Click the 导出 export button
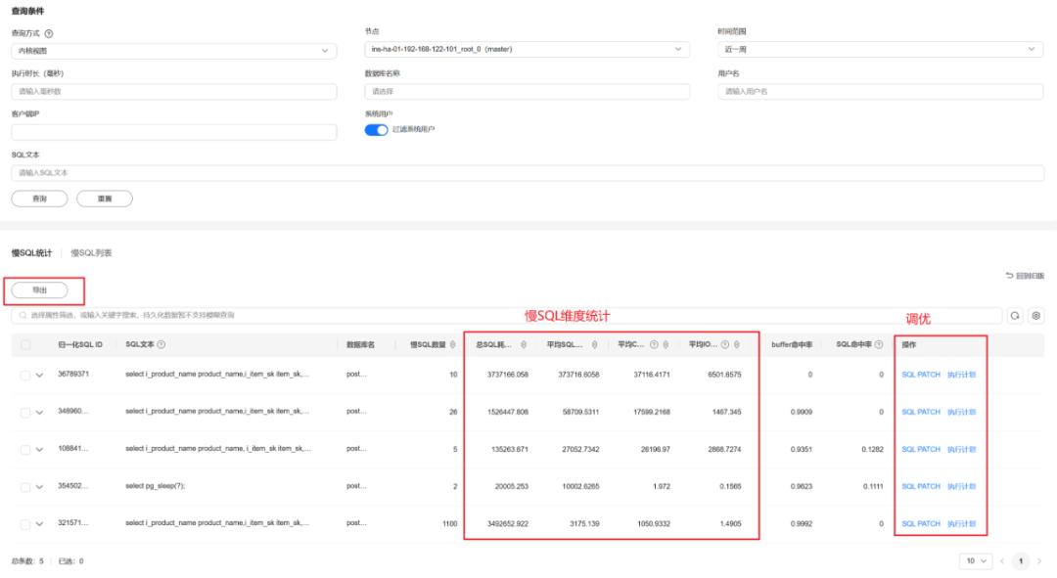Viewport: 1057px width, 578px height. tap(40, 290)
